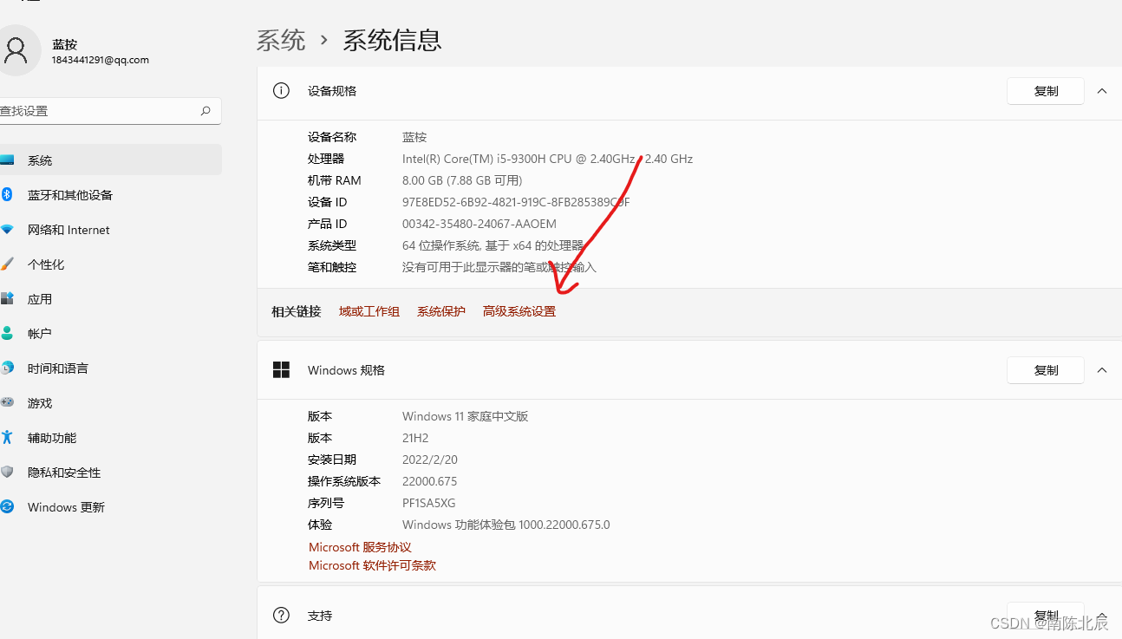Click the info icon beside 设备规格
Screen dimensions: 1122x639
(x=281, y=90)
